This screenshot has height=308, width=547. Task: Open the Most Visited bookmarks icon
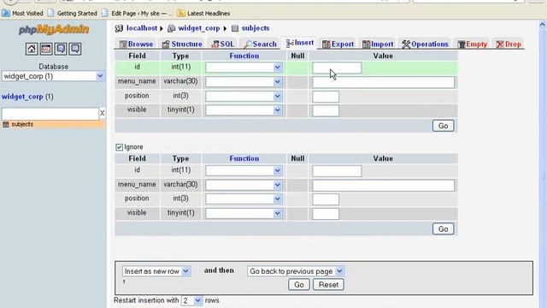point(6,14)
